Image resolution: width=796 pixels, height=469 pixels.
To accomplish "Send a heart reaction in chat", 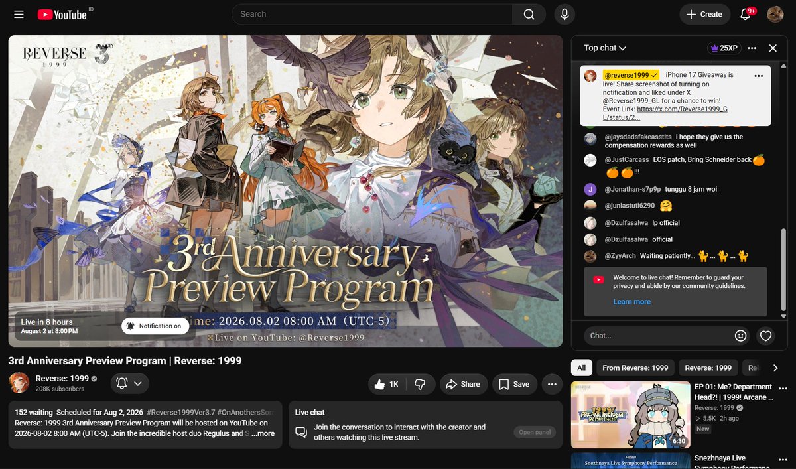I will click(x=765, y=336).
